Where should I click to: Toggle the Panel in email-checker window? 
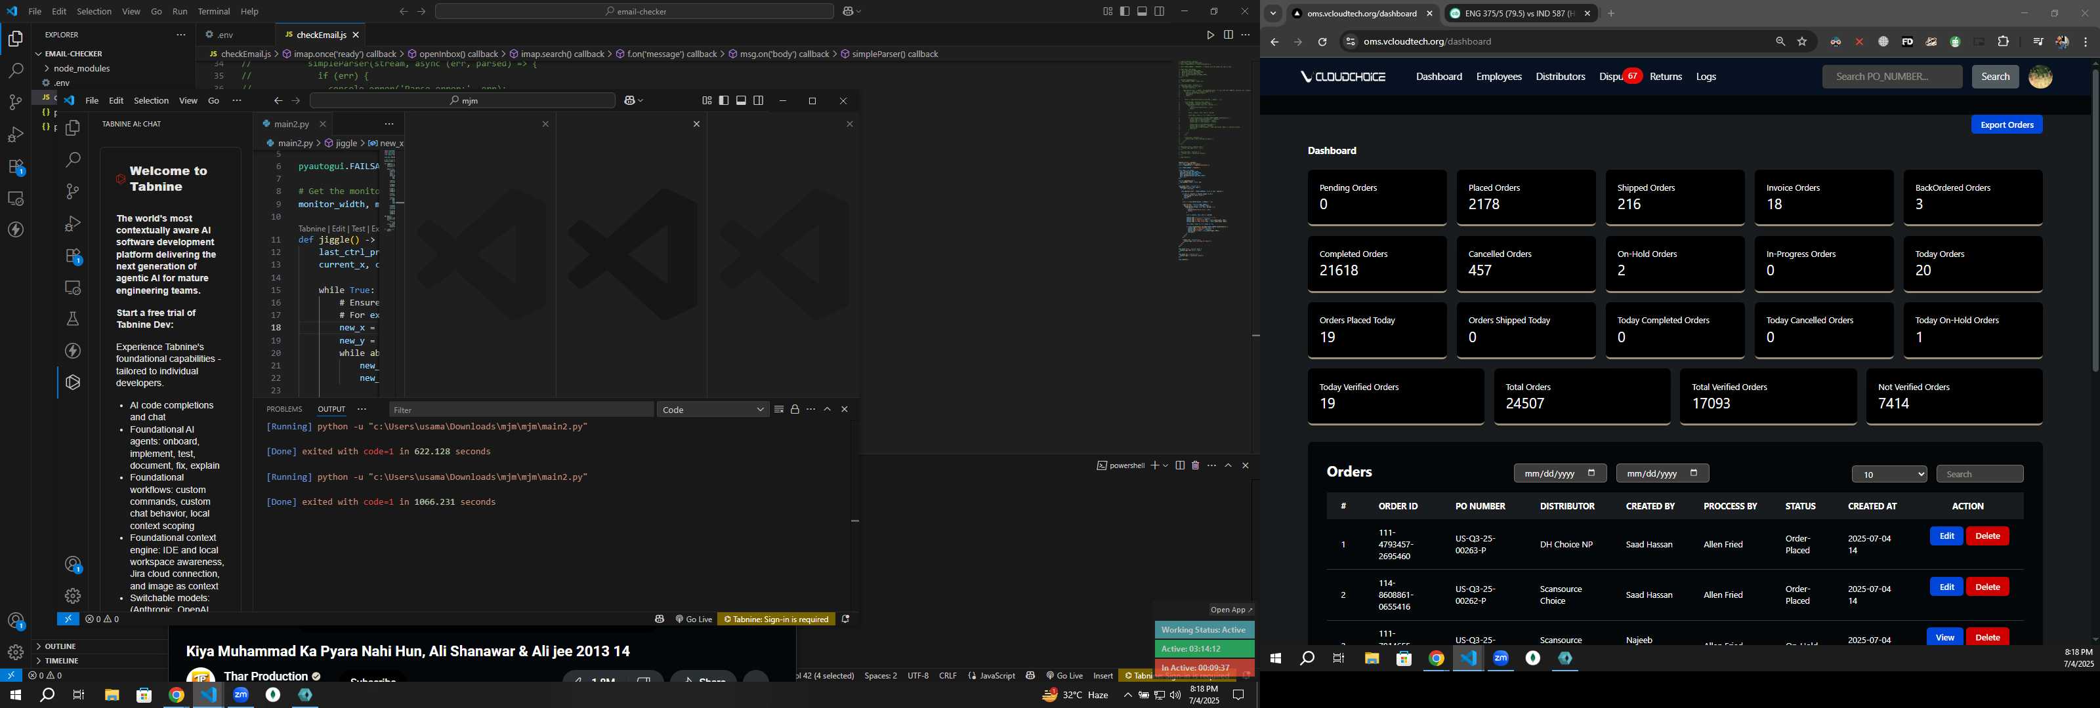(x=1142, y=11)
